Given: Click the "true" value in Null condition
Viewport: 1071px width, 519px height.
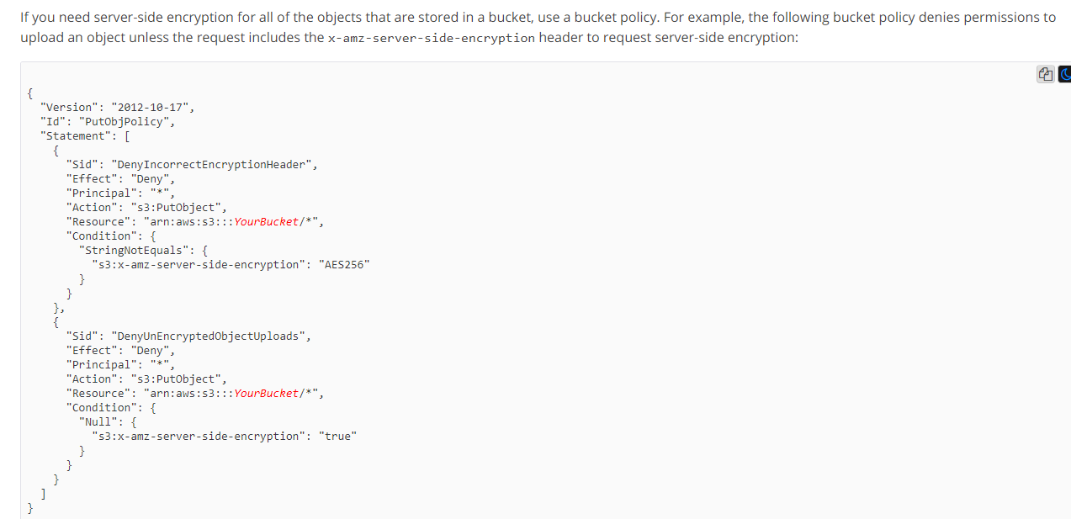Looking at the screenshot, I should coord(337,436).
